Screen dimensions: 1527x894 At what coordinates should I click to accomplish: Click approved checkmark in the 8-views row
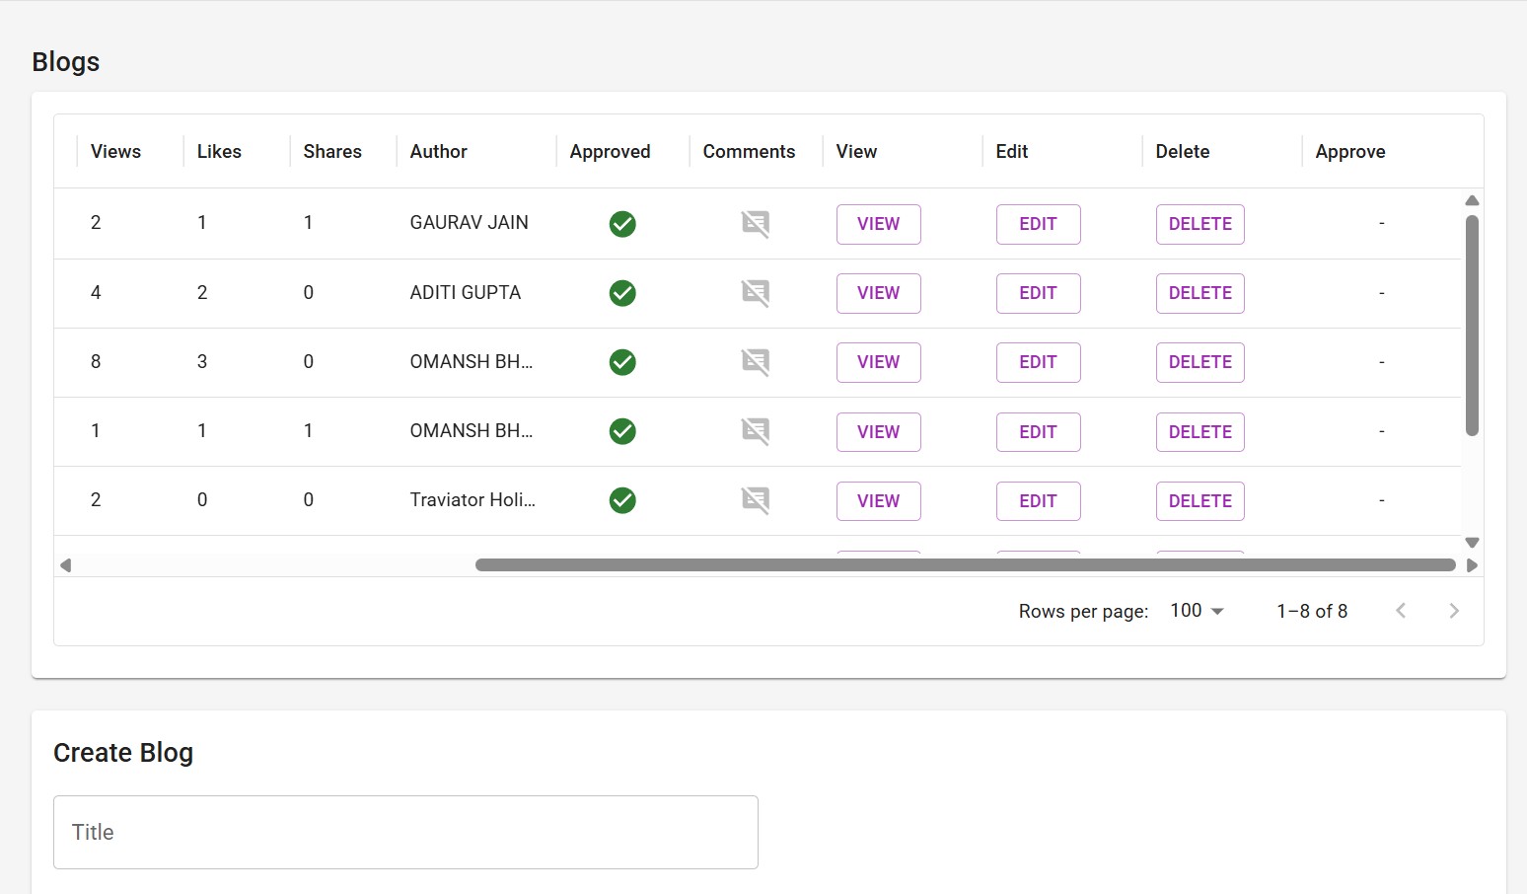click(x=622, y=362)
